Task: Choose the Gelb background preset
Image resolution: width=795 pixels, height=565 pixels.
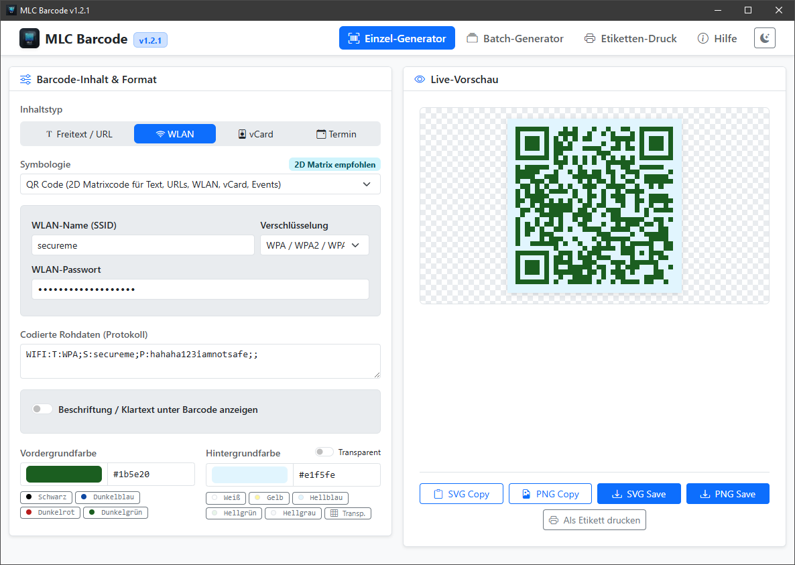Action: click(x=269, y=497)
